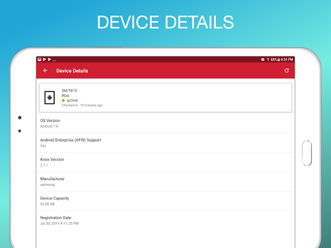Tap the clock showing 4:24 PM
The width and height of the screenshot is (331, 248).
(x=286, y=59)
